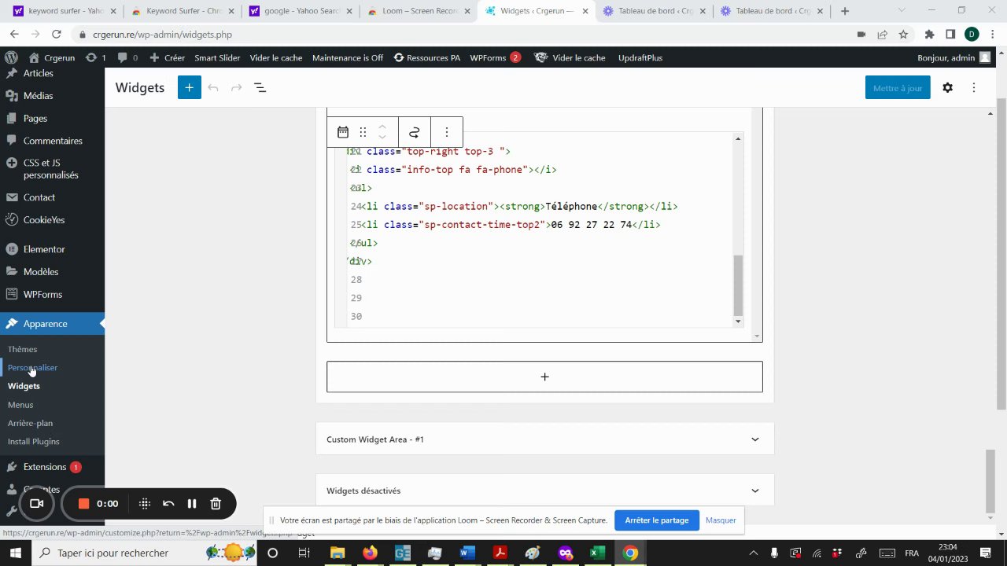Image resolution: width=1007 pixels, height=566 pixels.
Task: Open the Menus submenu link
Action: 20,405
